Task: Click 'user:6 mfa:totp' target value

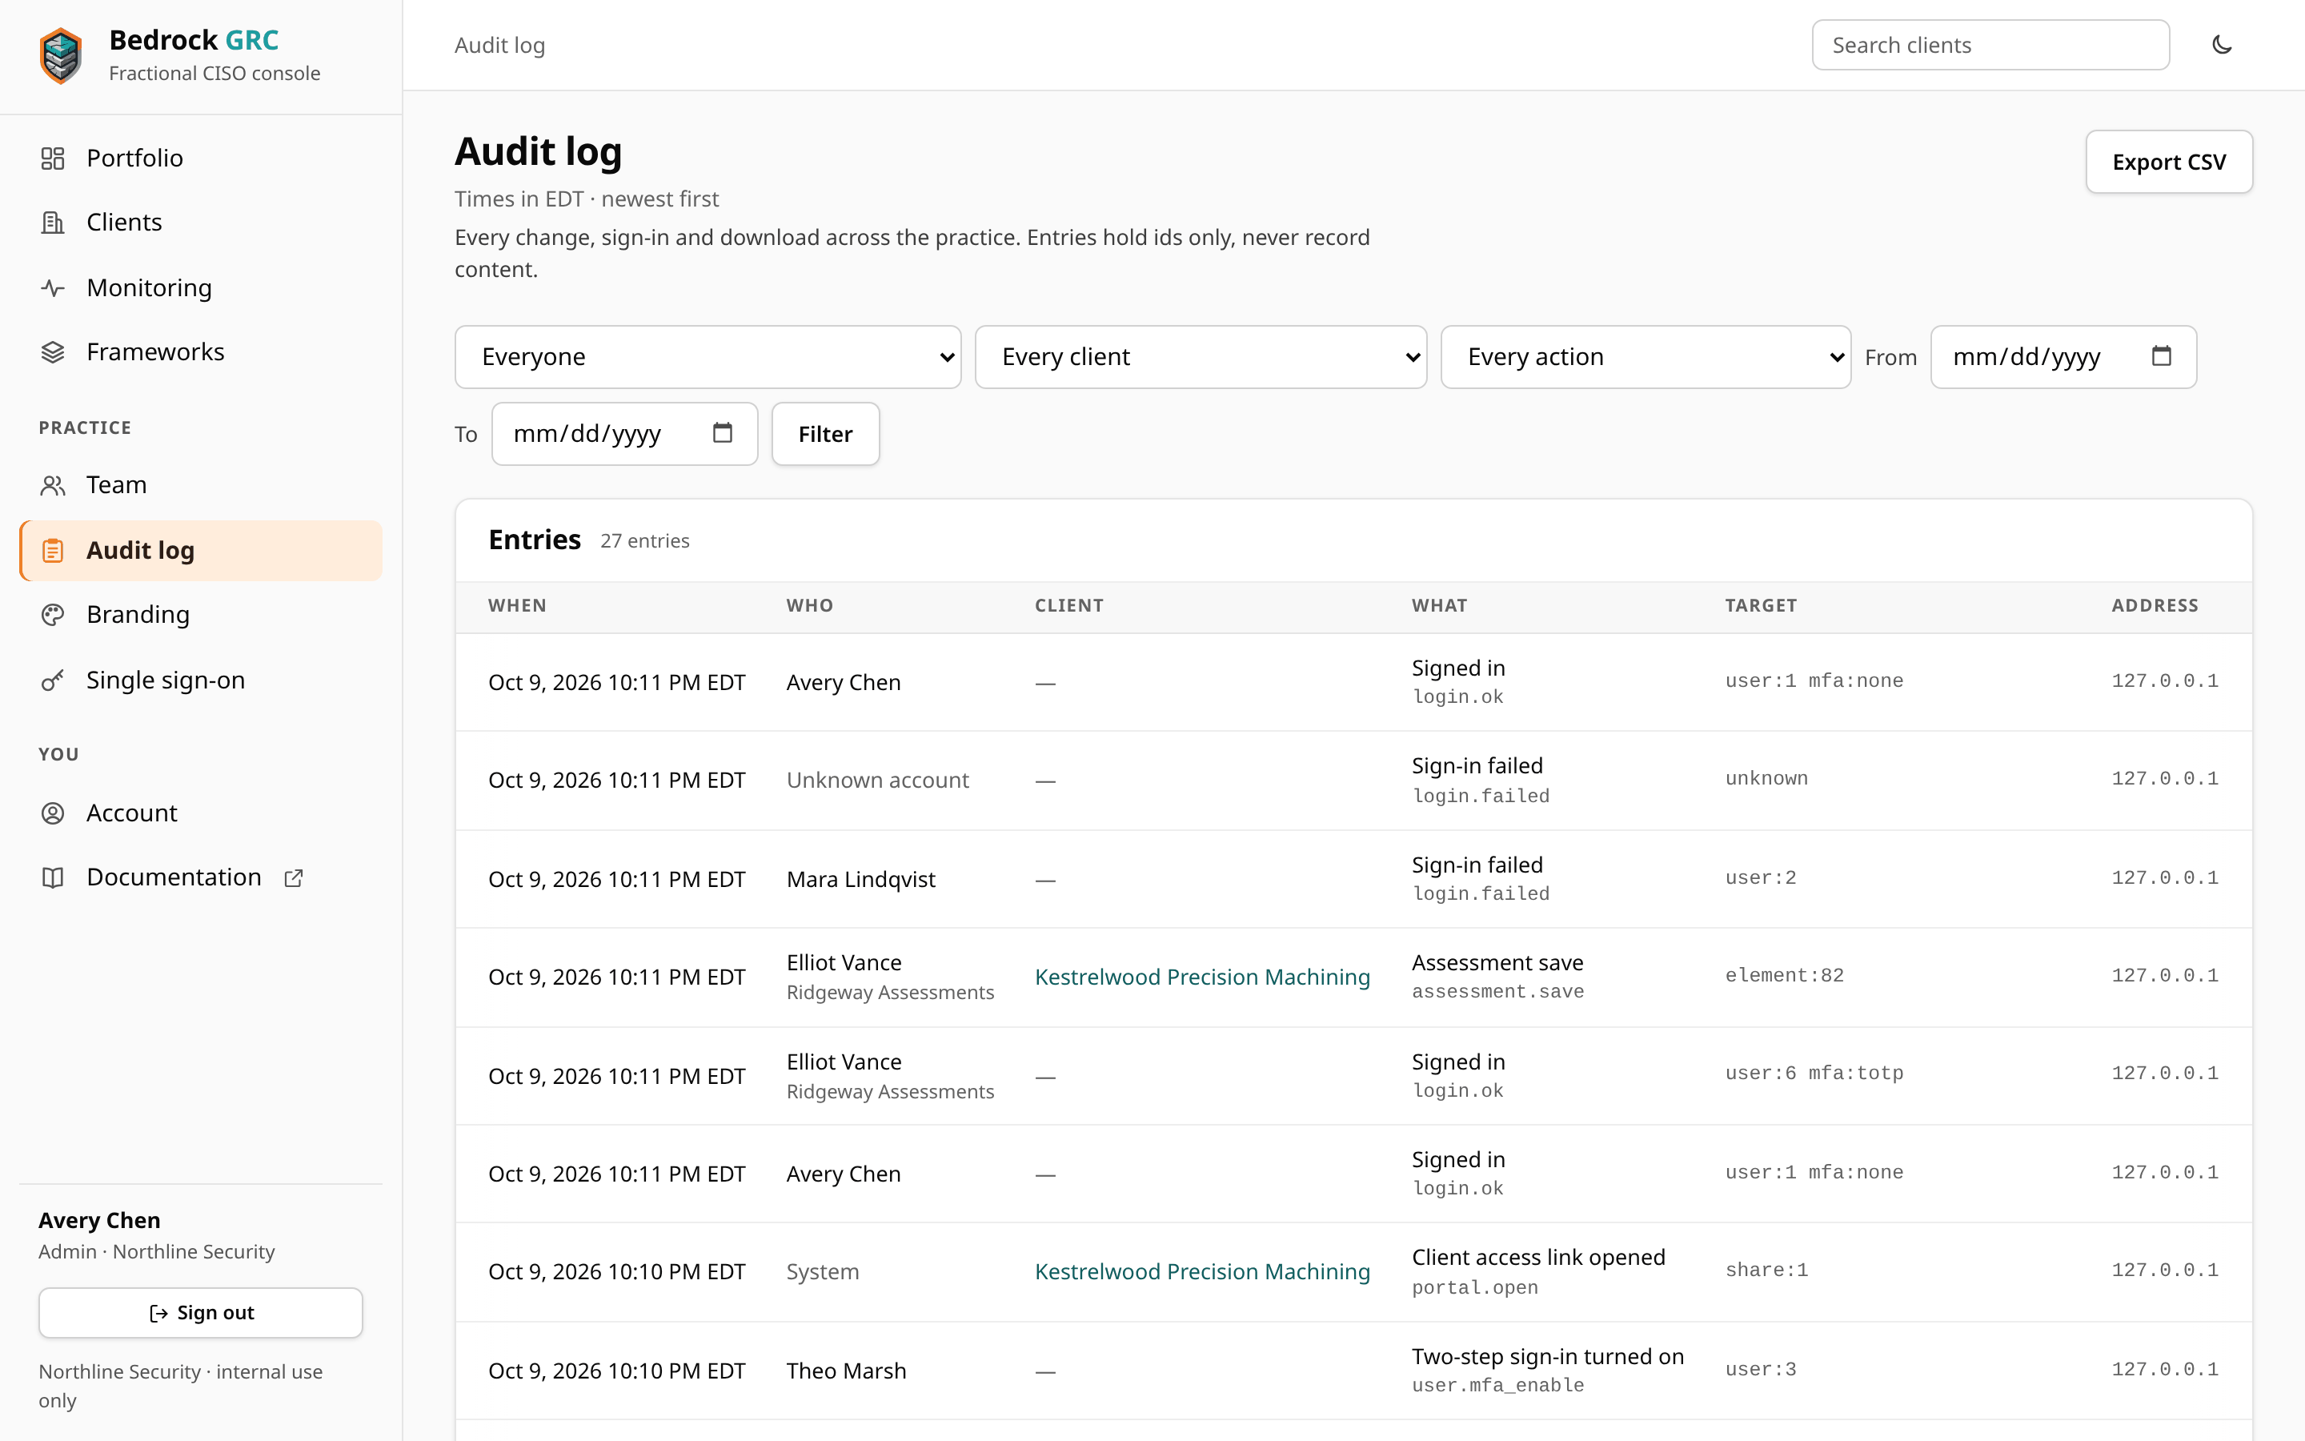Action: 1814,1074
